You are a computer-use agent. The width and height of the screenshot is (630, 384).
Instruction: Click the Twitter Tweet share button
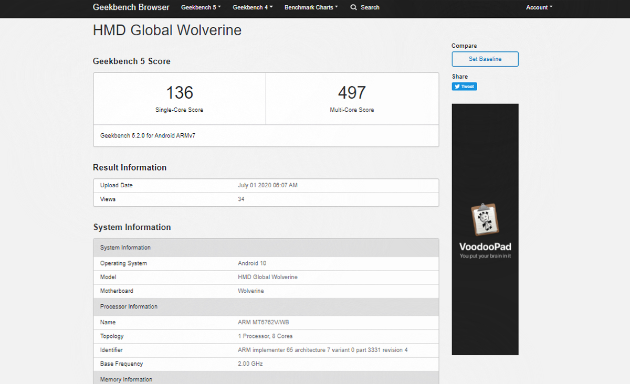pyautogui.click(x=464, y=87)
